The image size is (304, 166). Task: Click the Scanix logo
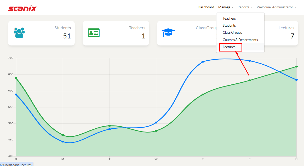tap(22, 8)
